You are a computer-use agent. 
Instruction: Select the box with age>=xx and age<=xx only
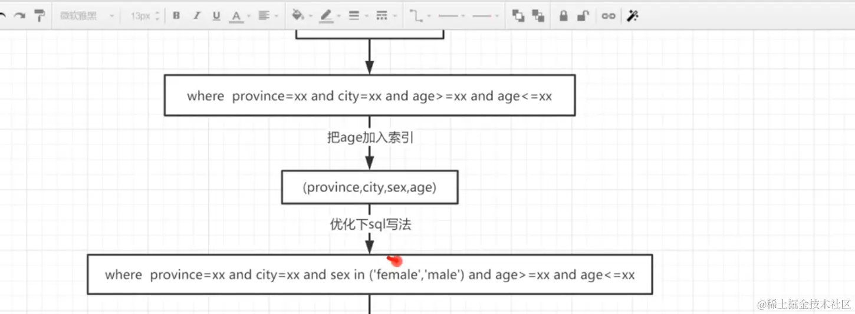point(369,95)
